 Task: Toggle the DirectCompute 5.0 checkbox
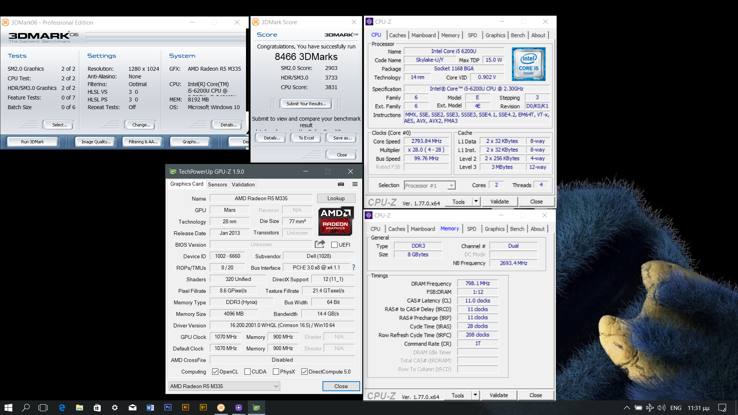[x=304, y=372]
